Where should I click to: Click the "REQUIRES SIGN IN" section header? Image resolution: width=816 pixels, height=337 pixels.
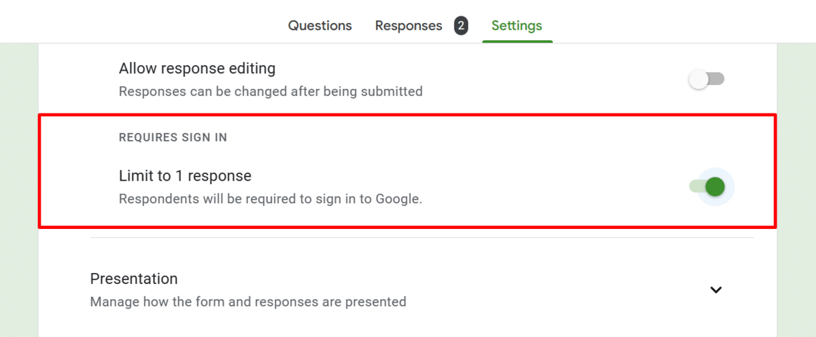(173, 137)
